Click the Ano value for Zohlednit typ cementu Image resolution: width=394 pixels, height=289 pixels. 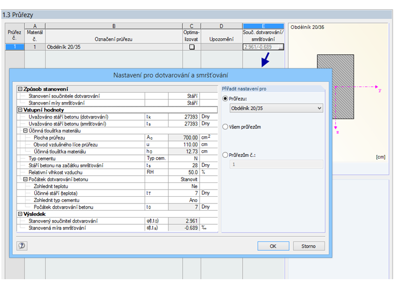point(184,200)
